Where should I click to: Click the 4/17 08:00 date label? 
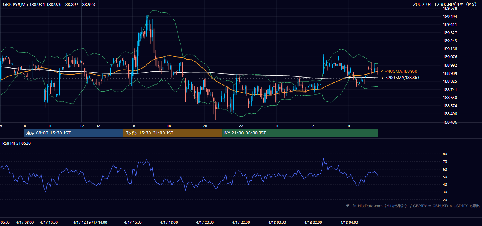point(25,222)
